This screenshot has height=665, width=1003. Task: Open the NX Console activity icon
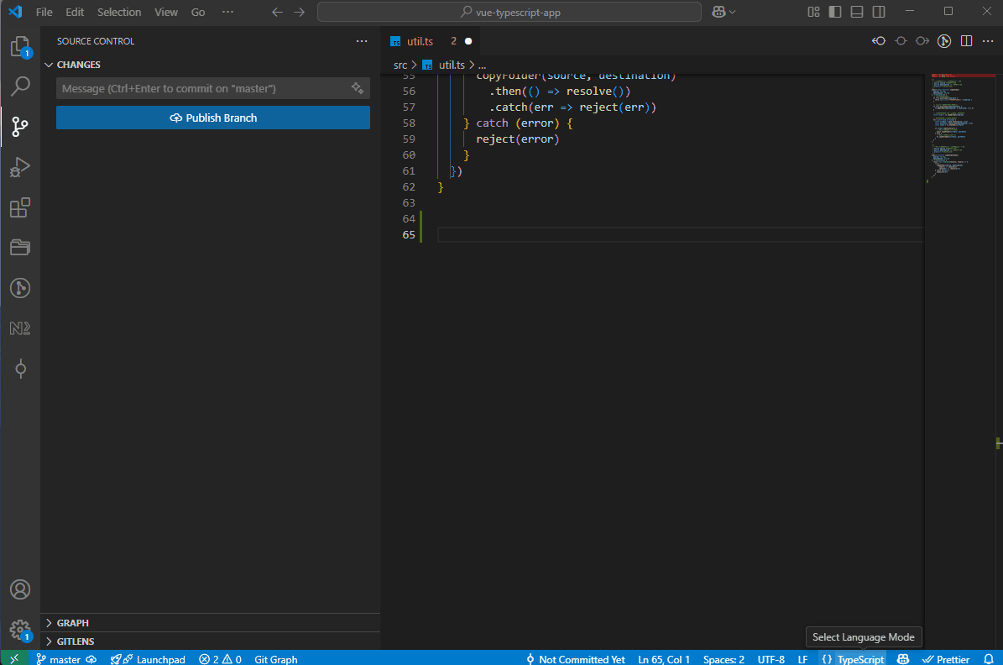(20, 328)
